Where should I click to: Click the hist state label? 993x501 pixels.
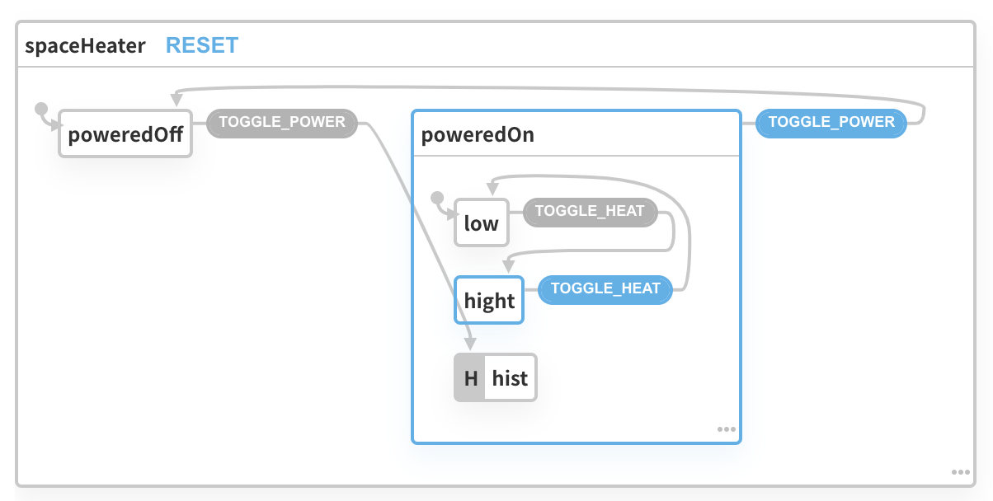coord(510,378)
